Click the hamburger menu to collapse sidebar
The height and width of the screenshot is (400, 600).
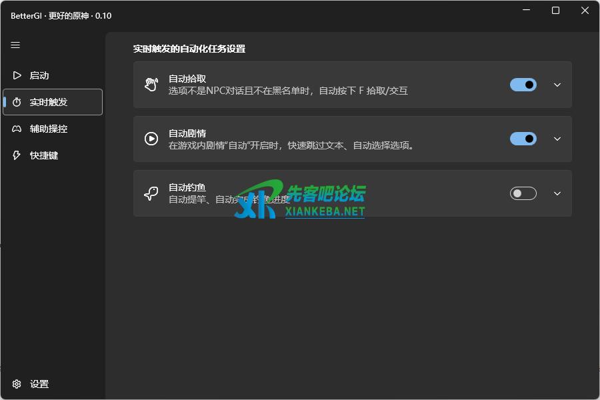15,45
